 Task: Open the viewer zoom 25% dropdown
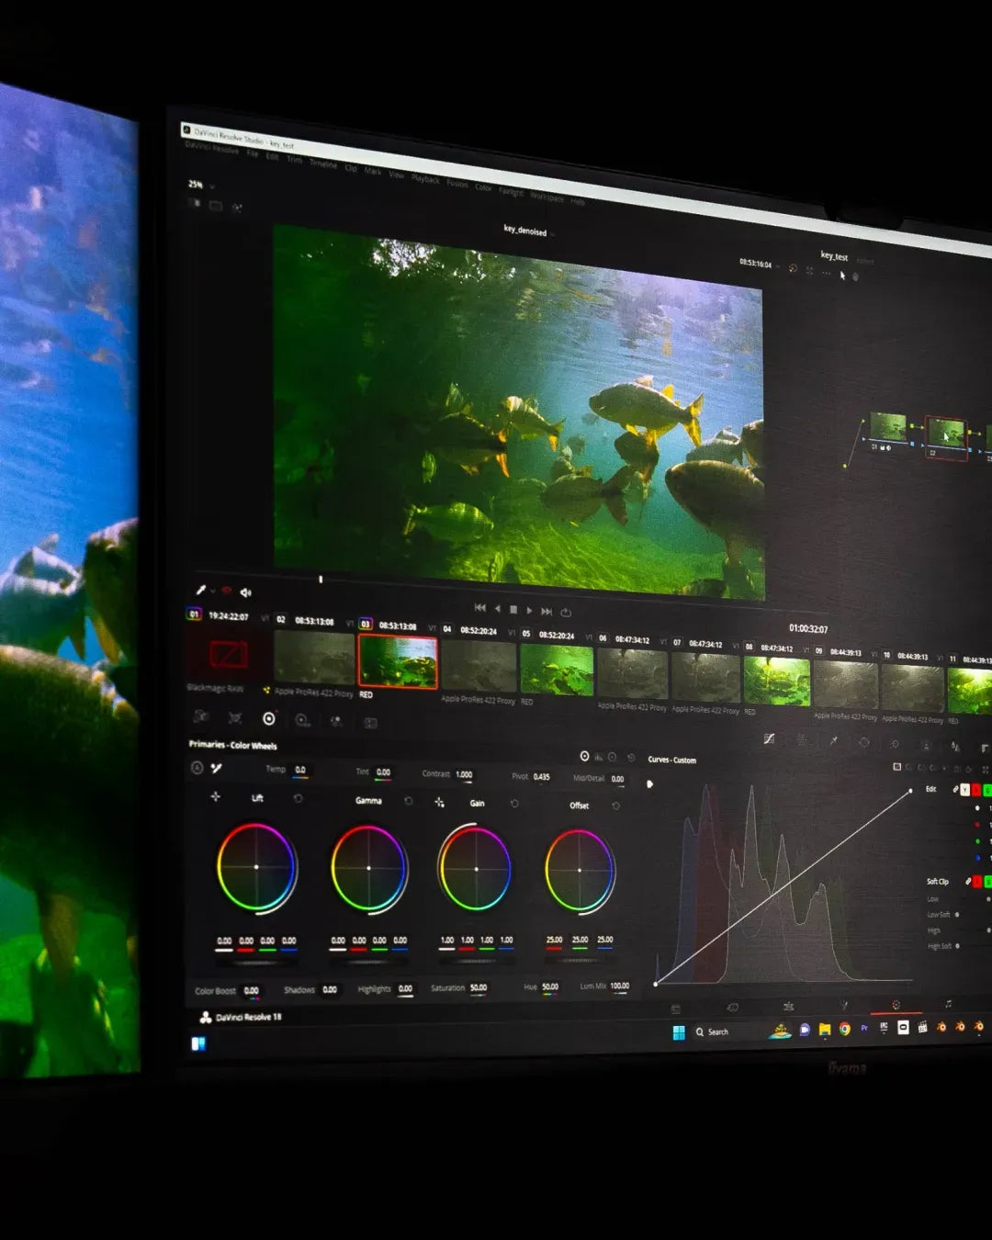(201, 185)
